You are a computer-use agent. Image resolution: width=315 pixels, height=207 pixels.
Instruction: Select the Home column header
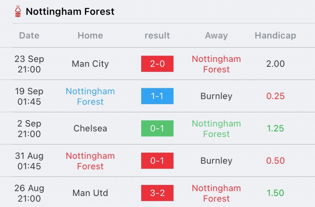click(90, 36)
